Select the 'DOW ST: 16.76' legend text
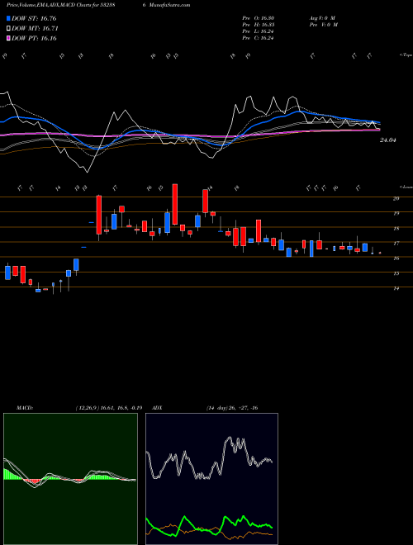This screenshot has height=545, width=413. (34, 18)
